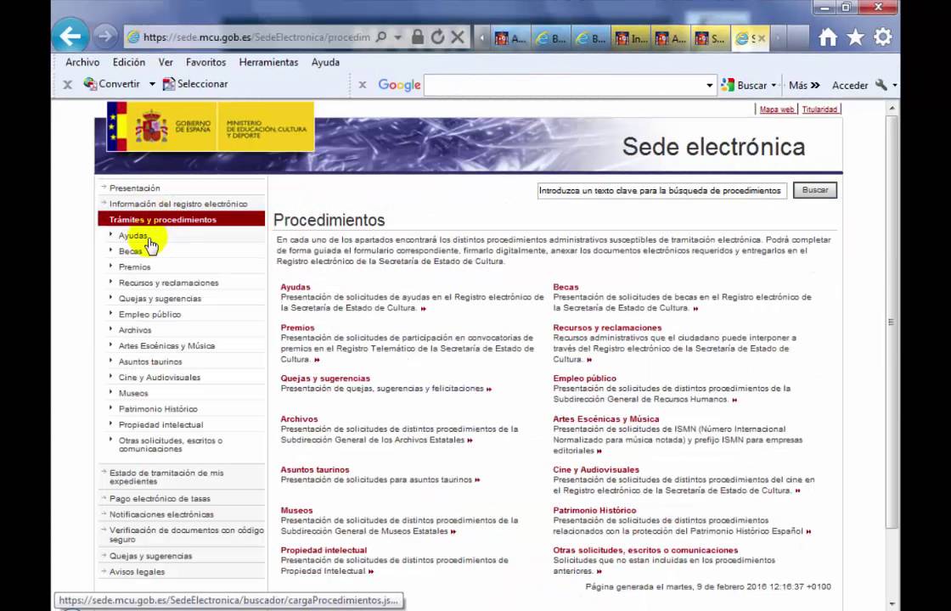Viewport: 951px width, 611px height.
Task: Open the Becas heading in main content
Action: (x=566, y=287)
